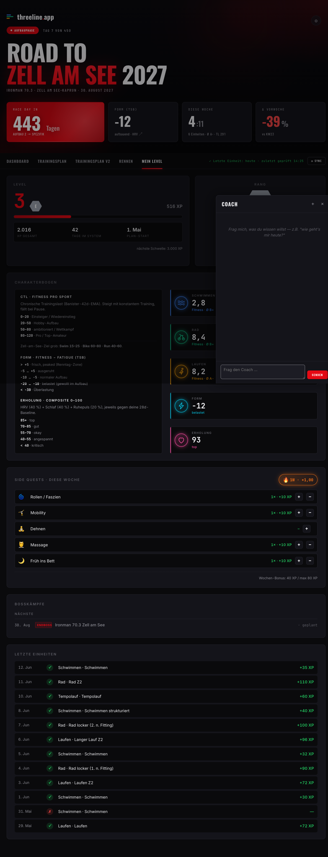
Task: Remove one Mobility completion
Action: click(310, 513)
